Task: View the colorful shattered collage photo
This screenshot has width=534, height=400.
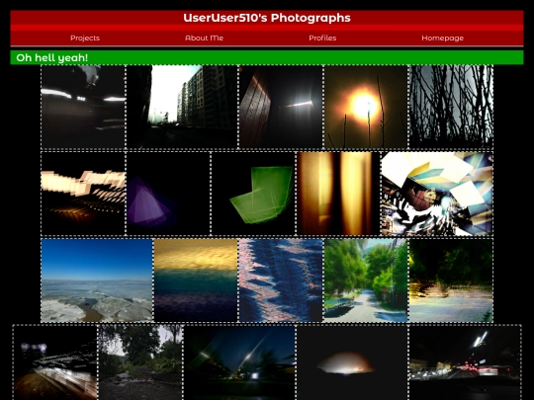Action: point(437,194)
